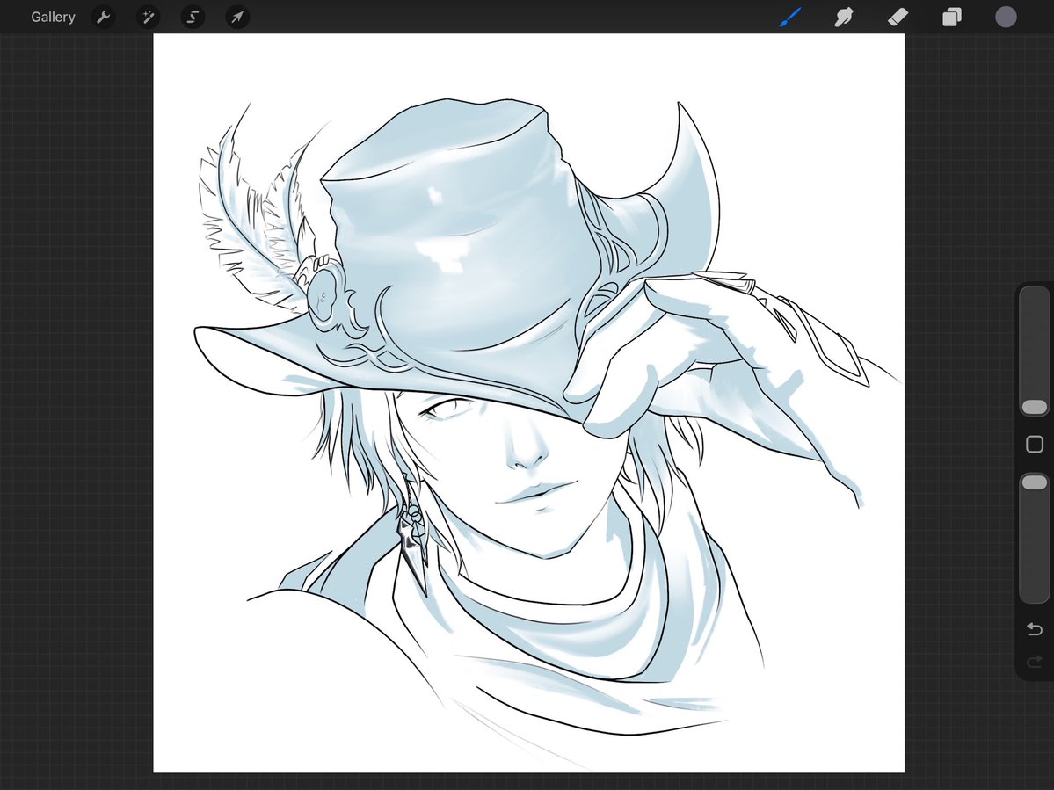This screenshot has height=790, width=1054.
Task: Activate the Selection tool
Action: pos(193,17)
